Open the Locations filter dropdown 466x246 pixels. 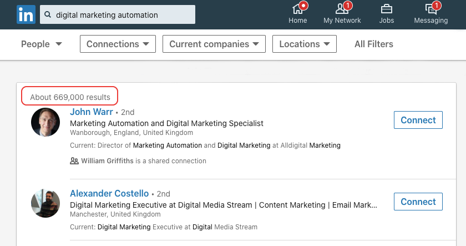pyautogui.click(x=305, y=44)
